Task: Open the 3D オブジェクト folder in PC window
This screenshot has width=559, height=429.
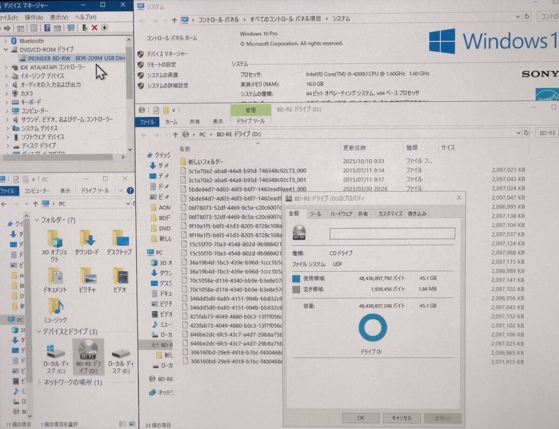Action: tap(55, 246)
